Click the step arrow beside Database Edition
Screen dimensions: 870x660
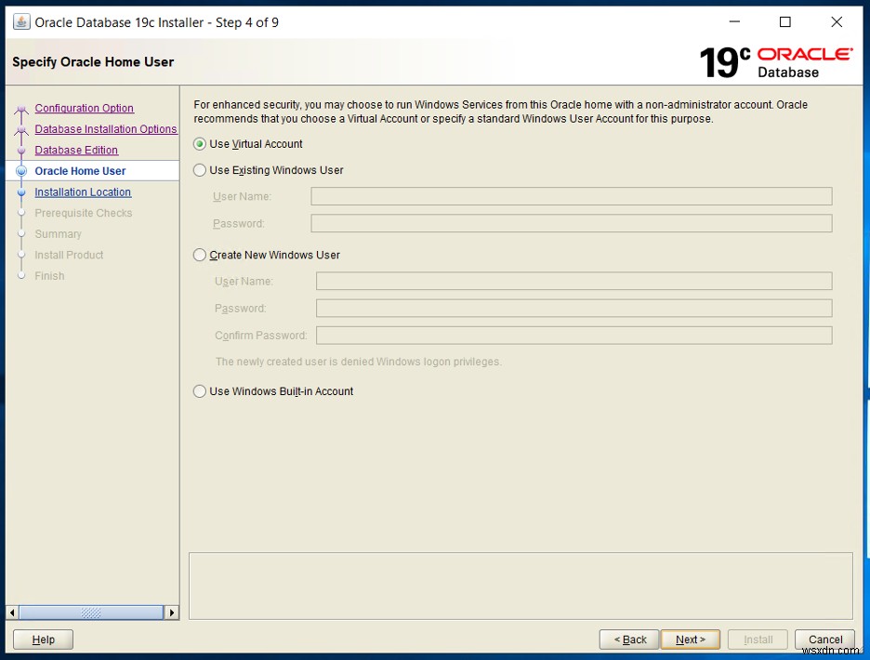tap(21, 150)
